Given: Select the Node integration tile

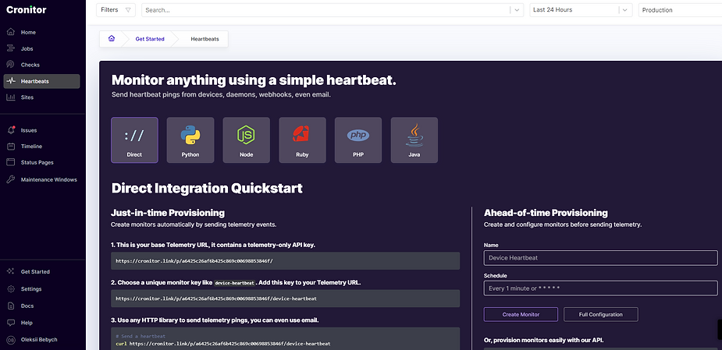Looking at the screenshot, I should [x=247, y=140].
